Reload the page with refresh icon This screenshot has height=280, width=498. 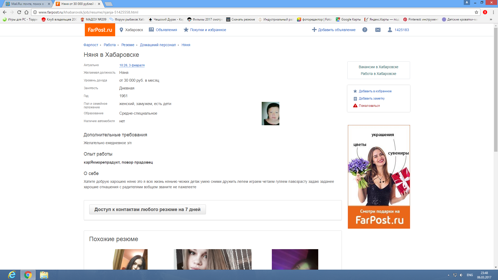click(x=19, y=12)
